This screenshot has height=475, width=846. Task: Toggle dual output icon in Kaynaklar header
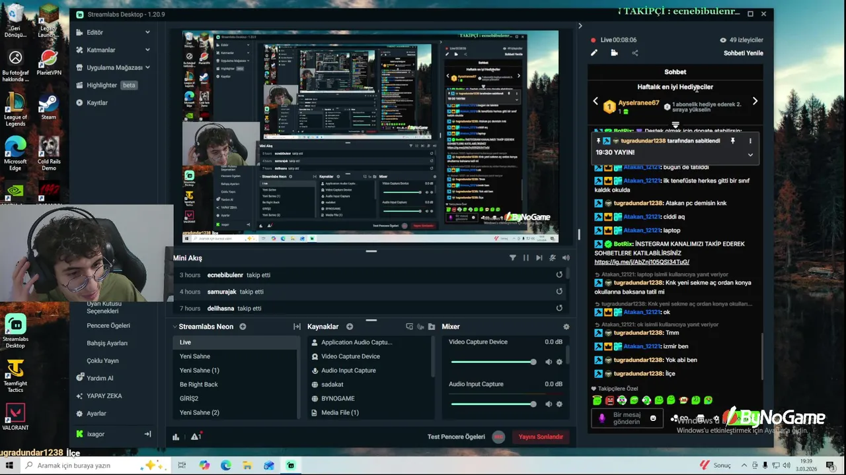pos(409,327)
